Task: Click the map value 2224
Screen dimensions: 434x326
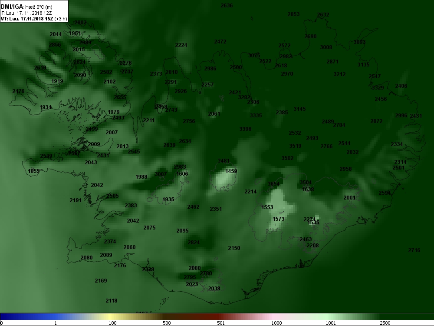Action: tap(181, 45)
